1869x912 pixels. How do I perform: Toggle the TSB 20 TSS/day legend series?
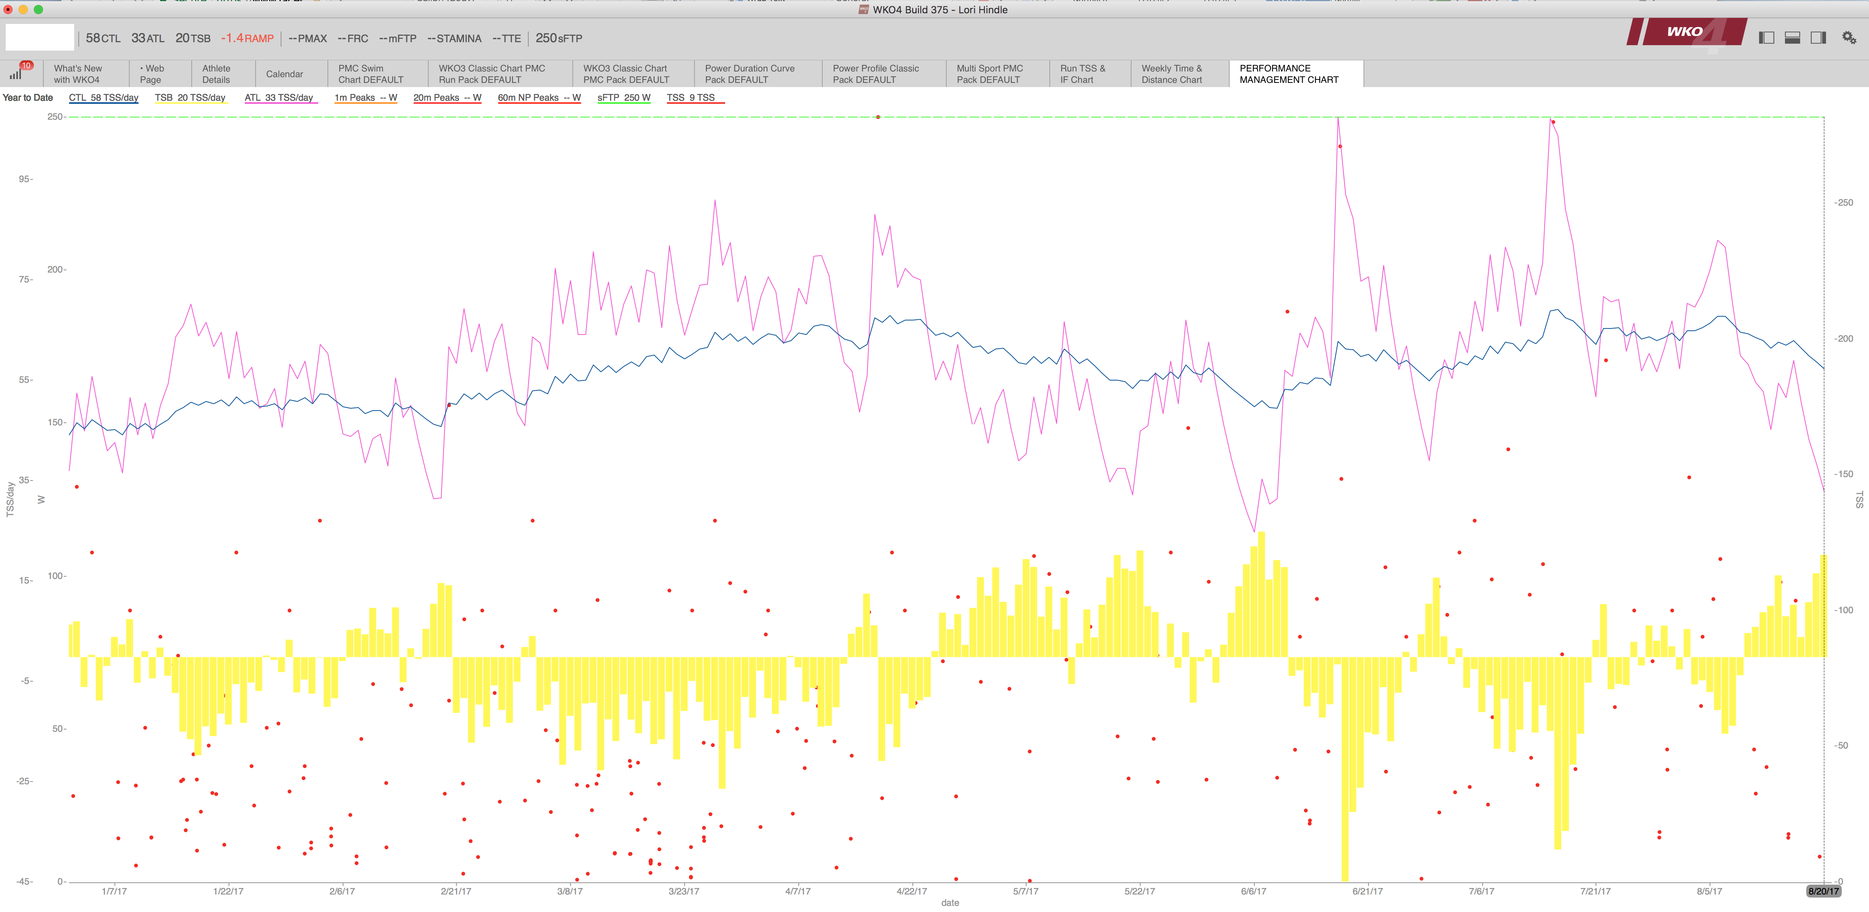coord(190,98)
